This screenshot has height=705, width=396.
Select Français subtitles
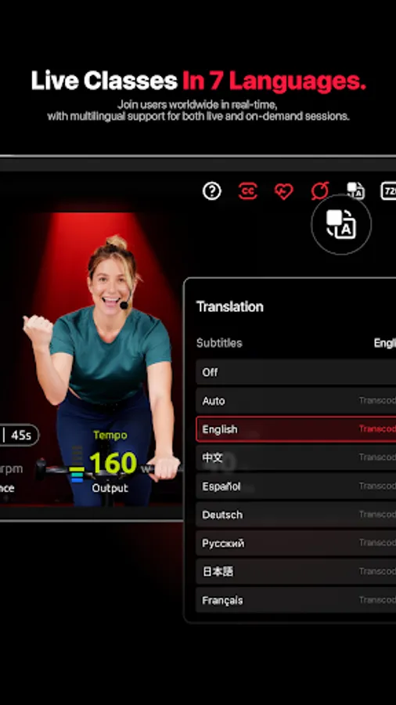(x=296, y=600)
